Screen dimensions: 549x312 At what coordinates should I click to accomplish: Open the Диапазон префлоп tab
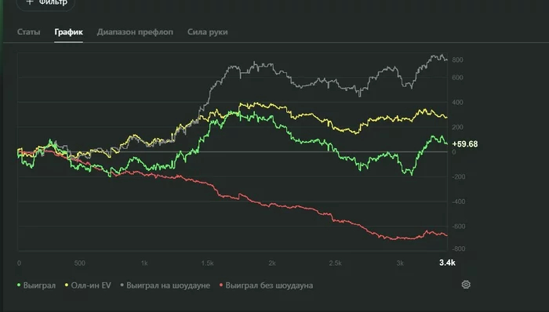pyautogui.click(x=135, y=32)
